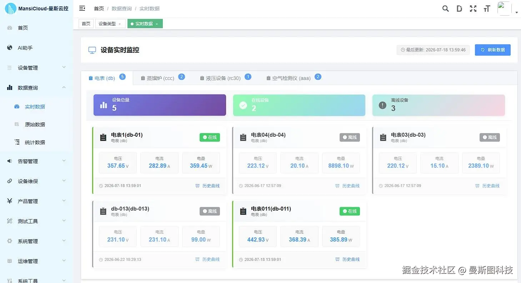This screenshot has width=521, height=283.
Task: Open 历史曲线 for 电表011(db-011)
Action: point(347,259)
